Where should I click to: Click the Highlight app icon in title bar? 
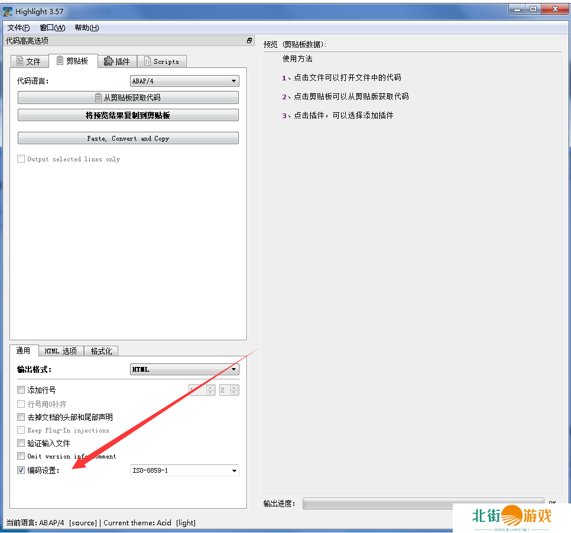[8, 11]
